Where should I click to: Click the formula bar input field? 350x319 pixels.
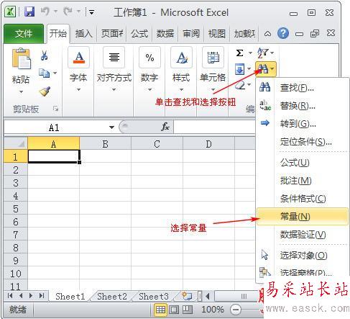214,127
